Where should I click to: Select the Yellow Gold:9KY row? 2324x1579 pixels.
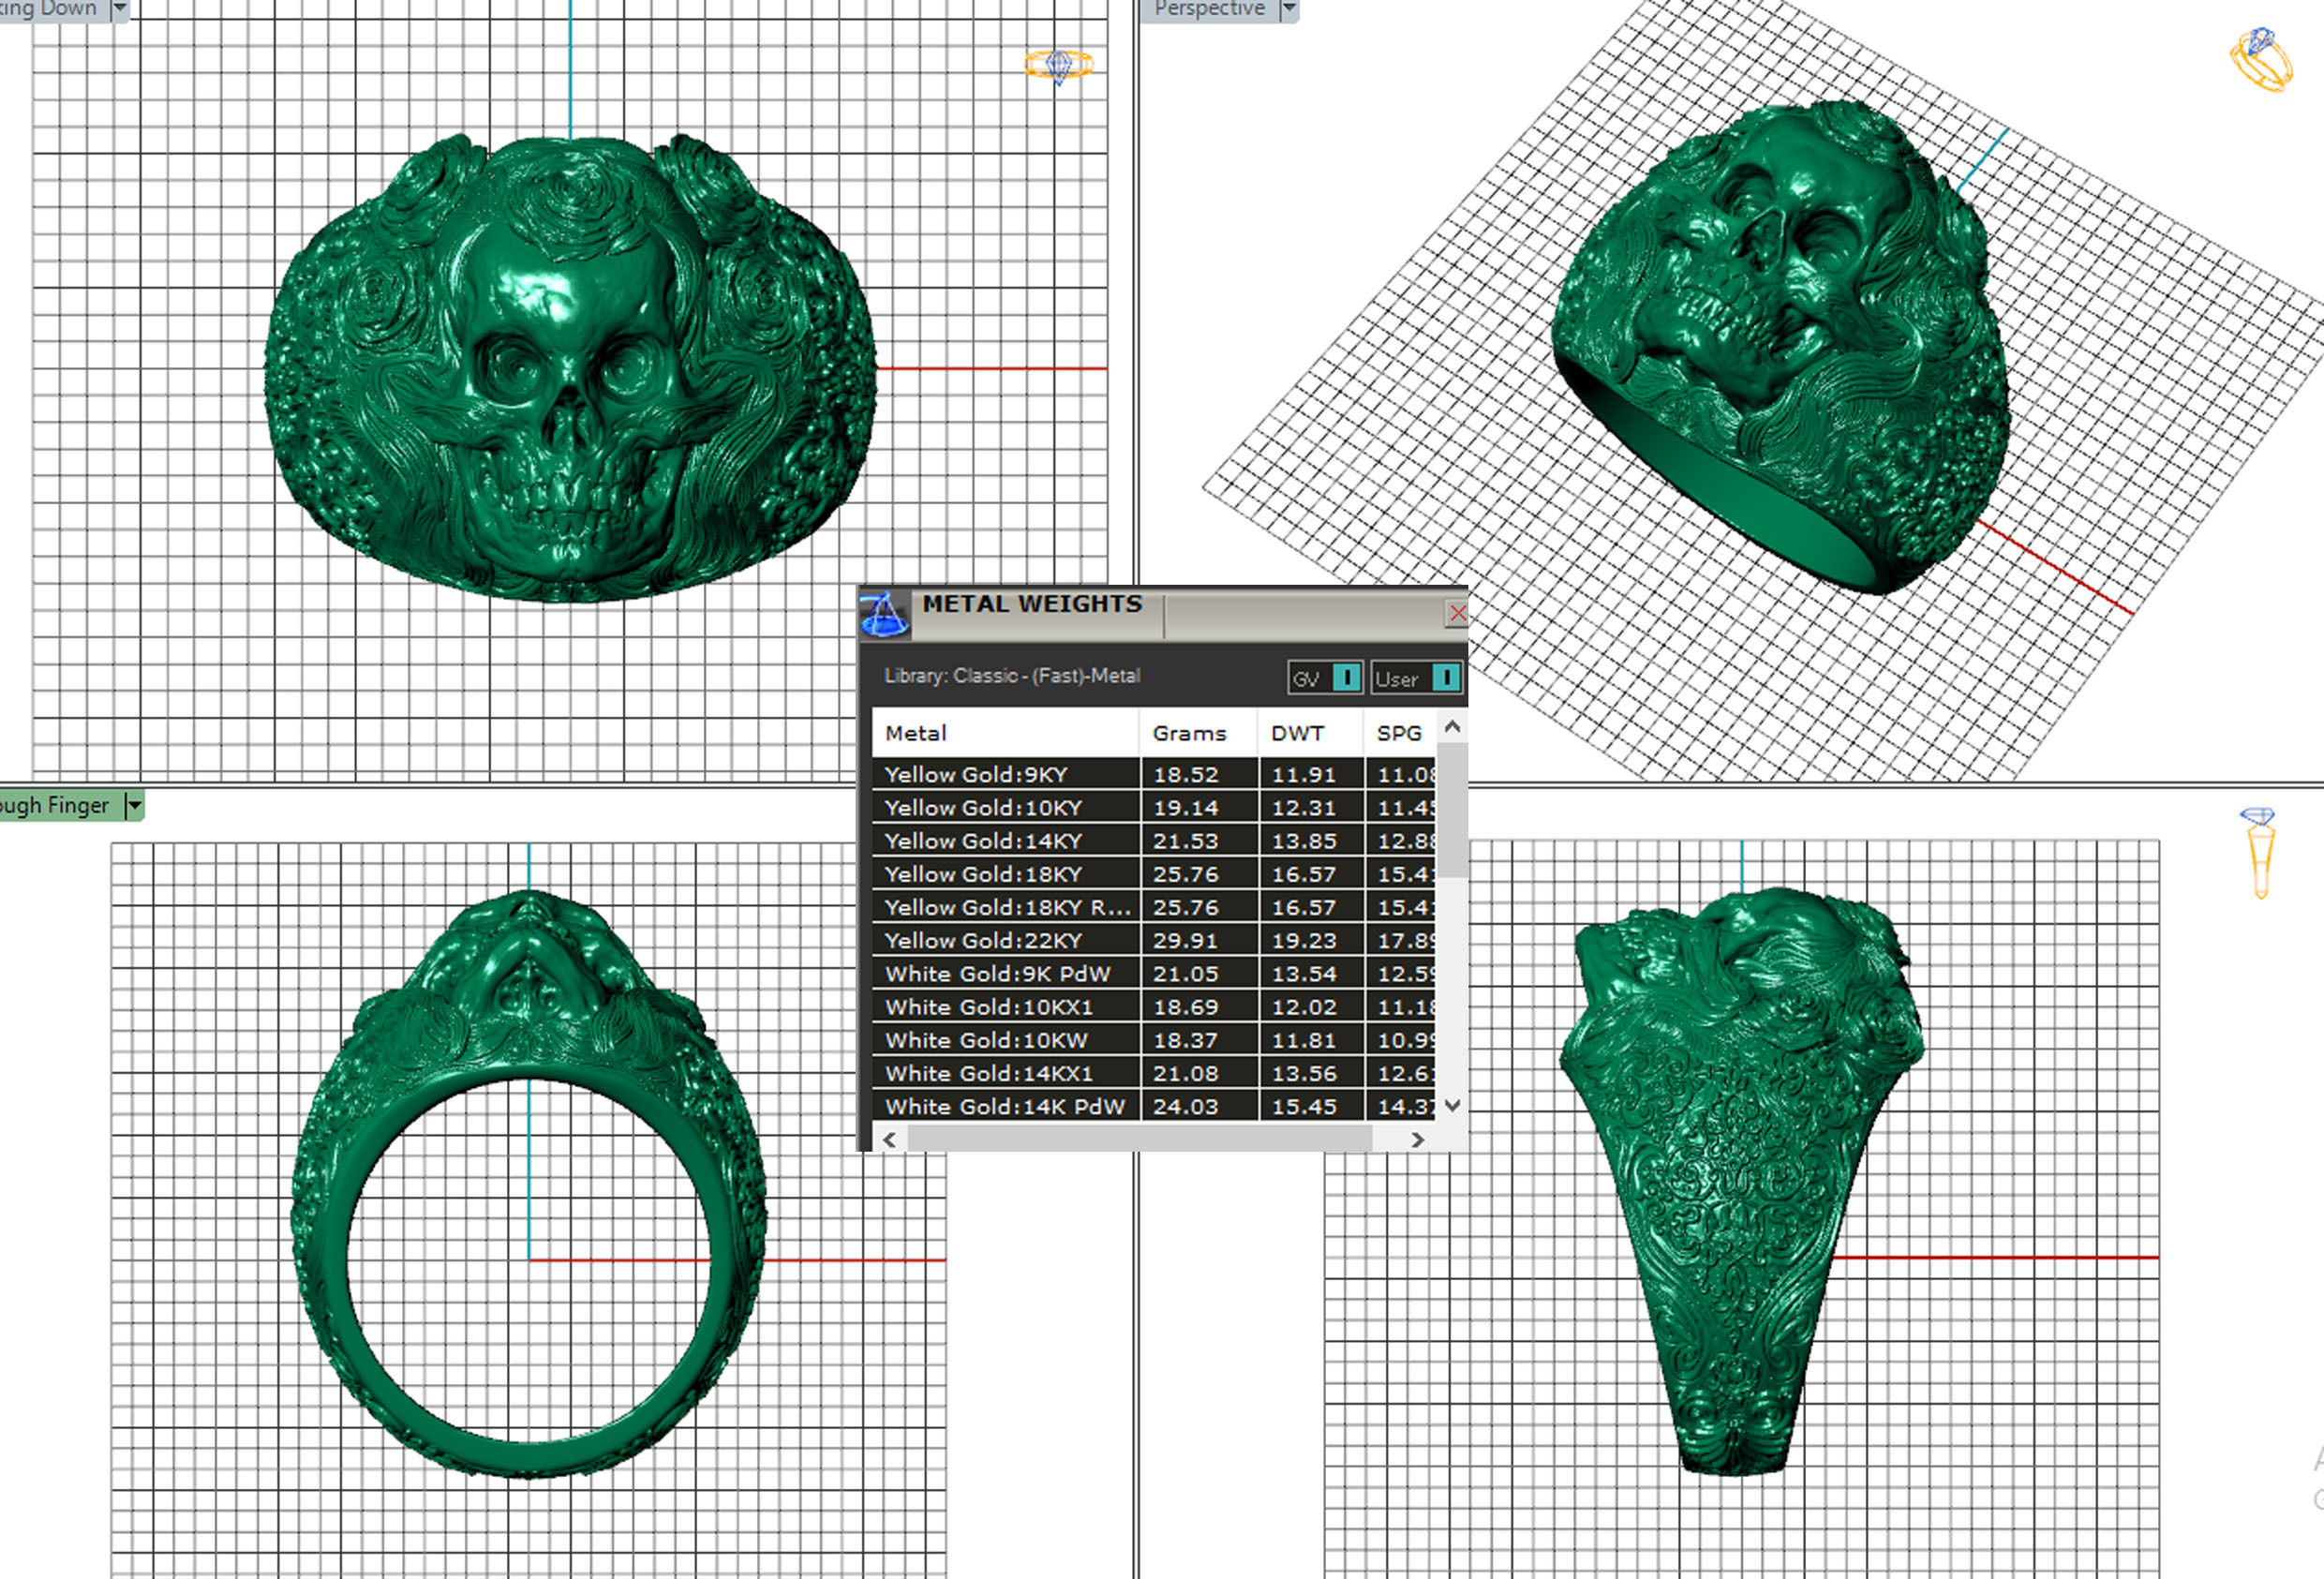pyautogui.click(x=1154, y=774)
